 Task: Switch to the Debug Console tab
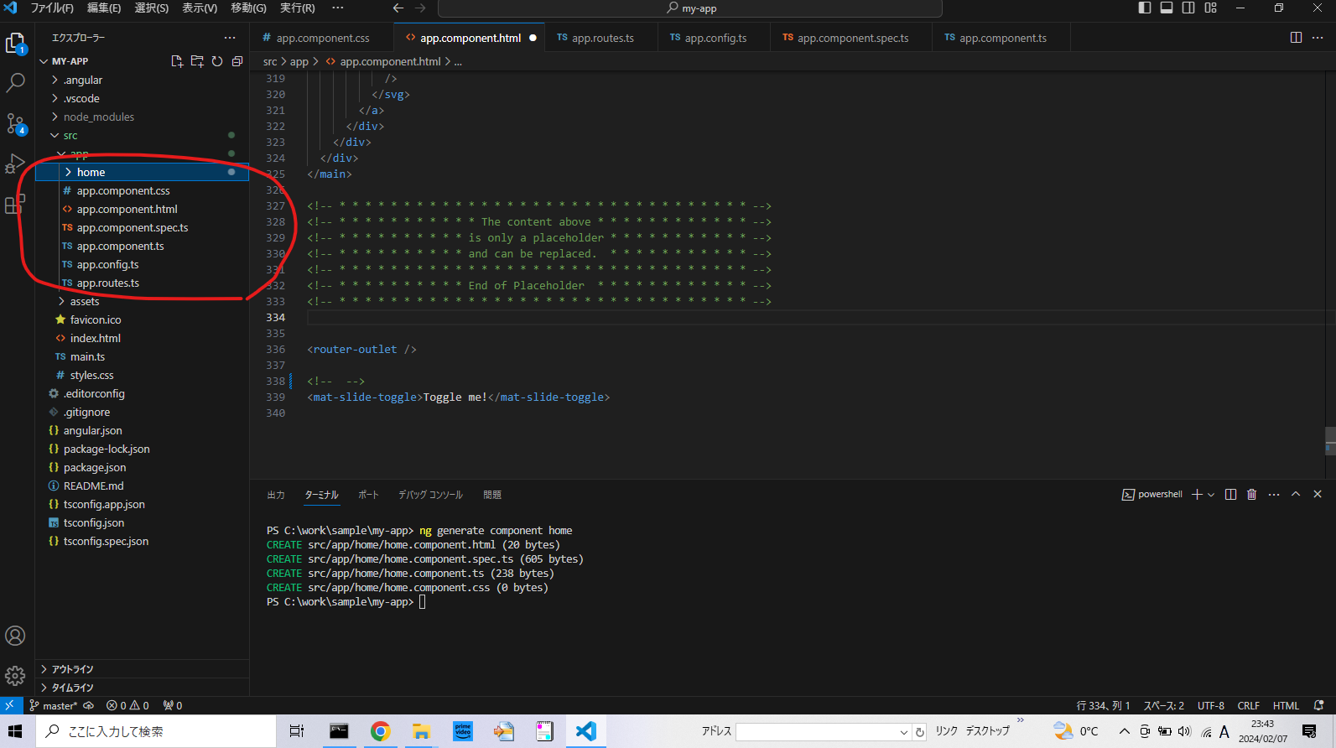pyautogui.click(x=430, y=495)
